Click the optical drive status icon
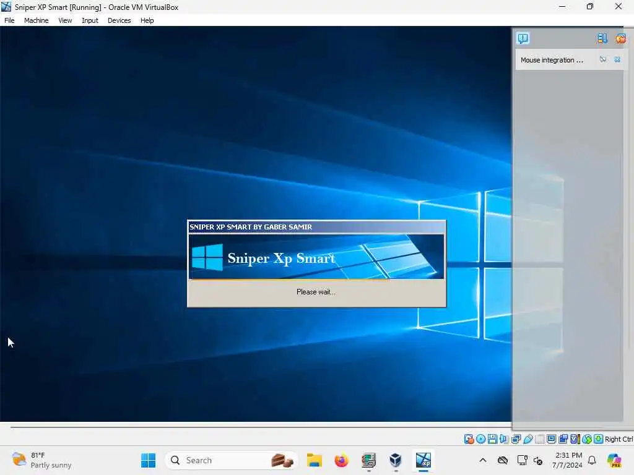Image resolution: width=634 pixels, height=475 pixels. (480, 439)
